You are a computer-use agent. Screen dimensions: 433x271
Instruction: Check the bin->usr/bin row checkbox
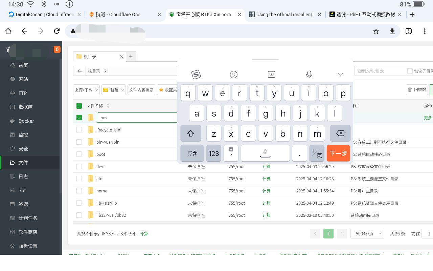(x=79, y=142)
